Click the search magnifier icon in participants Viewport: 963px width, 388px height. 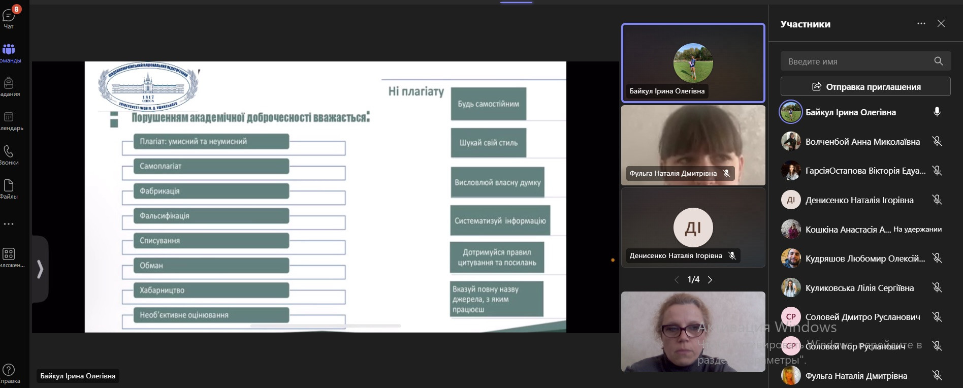tap(939, 61)
